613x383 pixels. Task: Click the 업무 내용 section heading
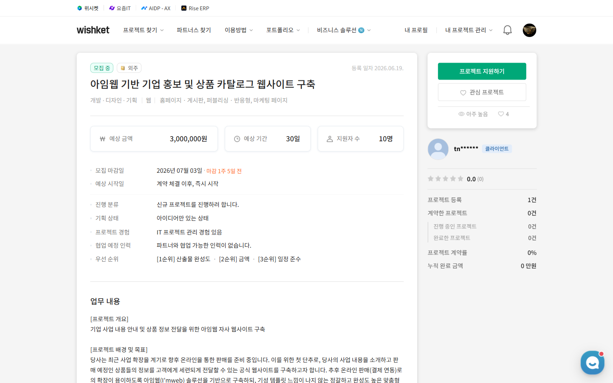coord(105,301)
